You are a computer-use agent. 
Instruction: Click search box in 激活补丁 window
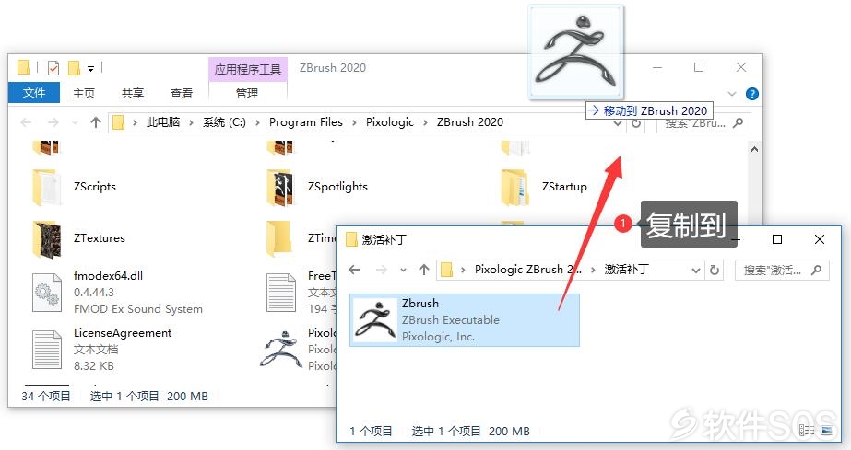tap(782, 270)
